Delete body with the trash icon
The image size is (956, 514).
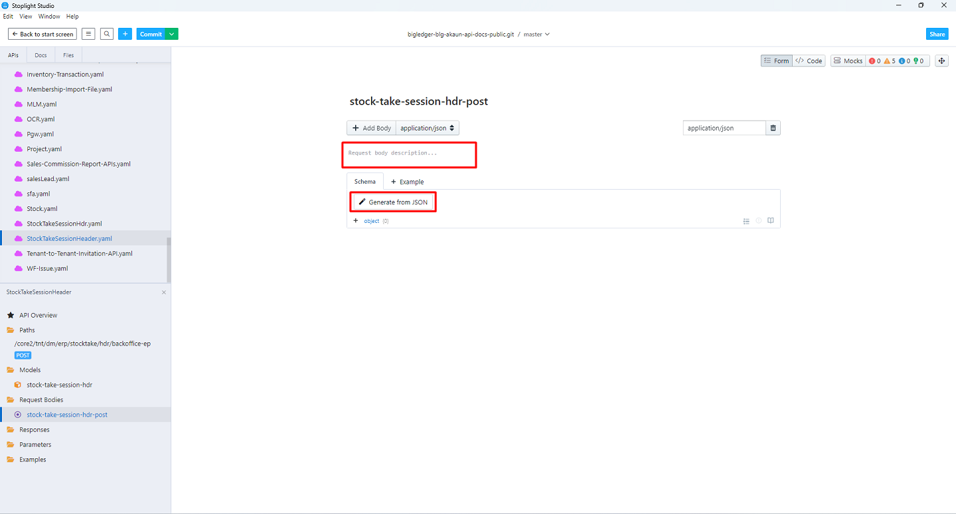coord(773,128)
